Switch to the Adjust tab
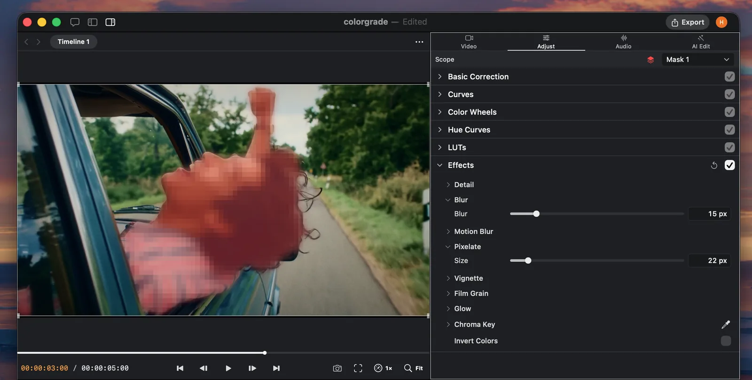752x380 pixels. click(x=546, y=42)
